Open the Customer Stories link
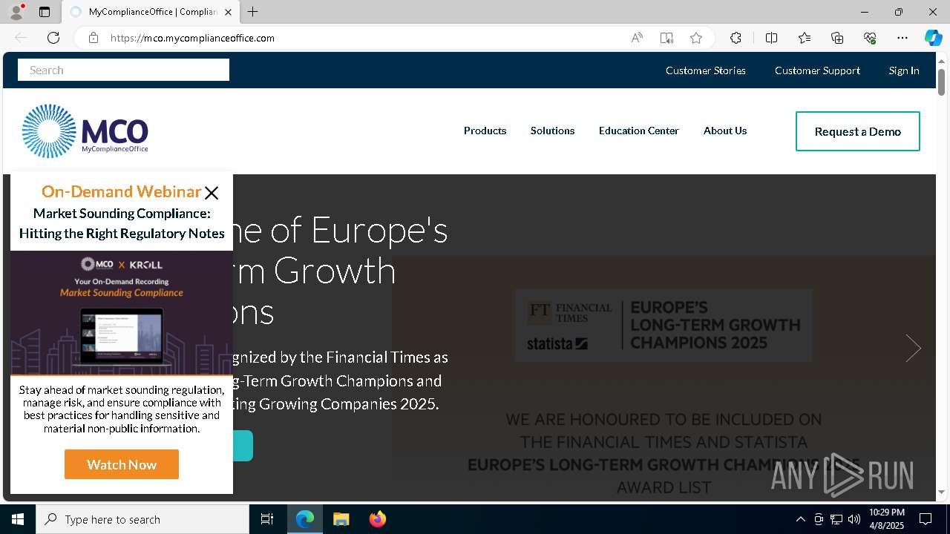 click(x=706, y=70)
